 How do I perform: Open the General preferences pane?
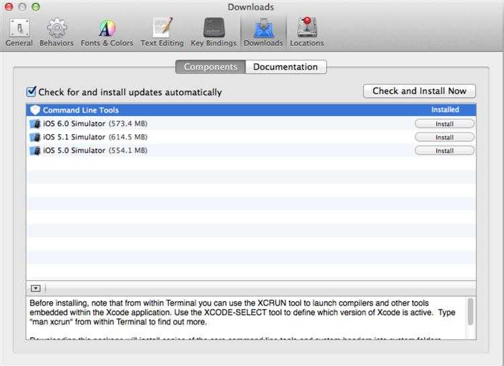coord(19,32)
